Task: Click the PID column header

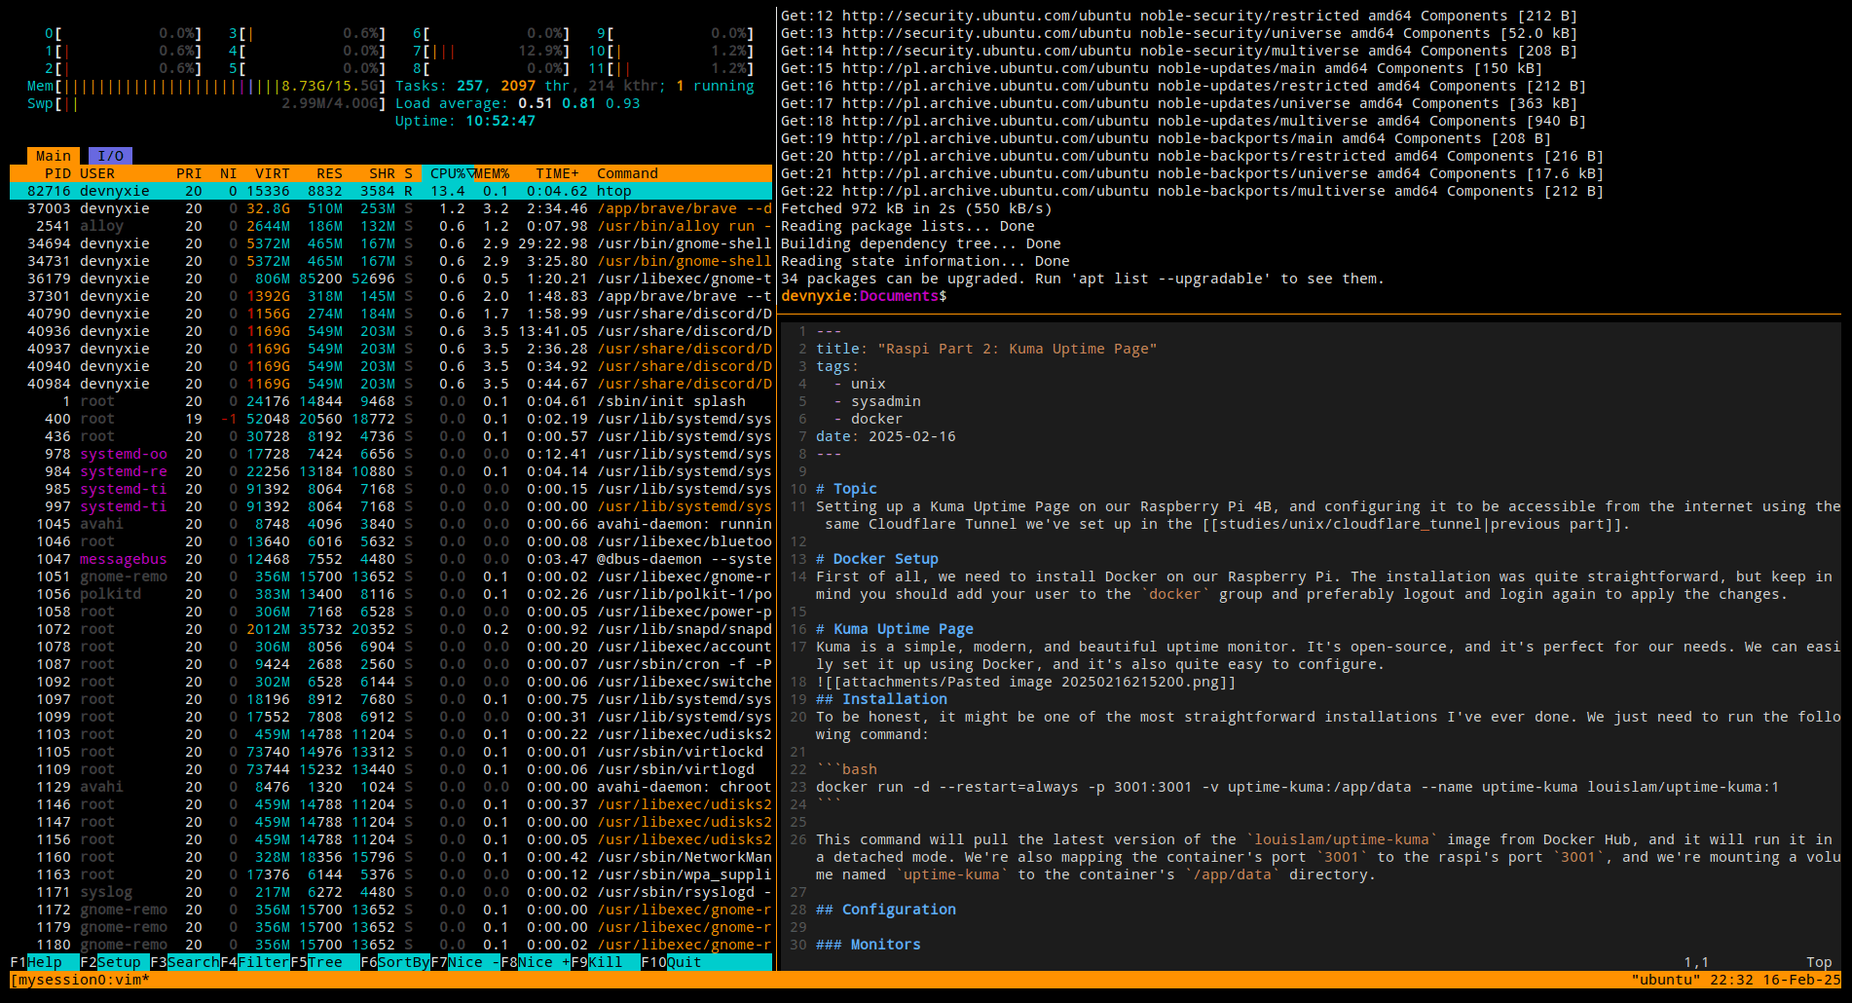Action: coord(57,173)
